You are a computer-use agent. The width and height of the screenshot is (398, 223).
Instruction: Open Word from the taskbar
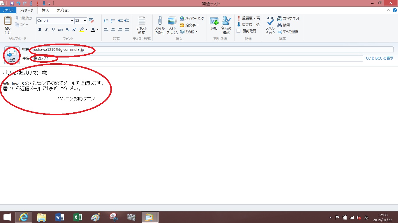(x=60, y=217)
